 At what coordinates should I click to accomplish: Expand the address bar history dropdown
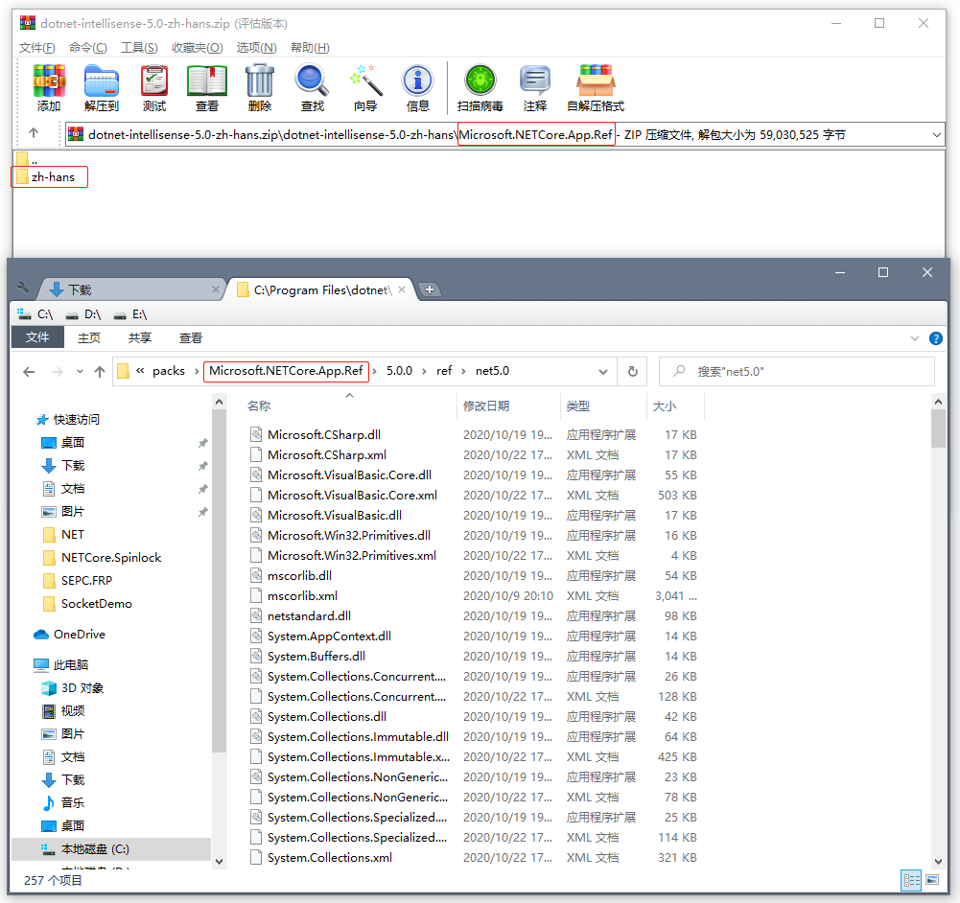pyautogui.click(x=602, y=371)
